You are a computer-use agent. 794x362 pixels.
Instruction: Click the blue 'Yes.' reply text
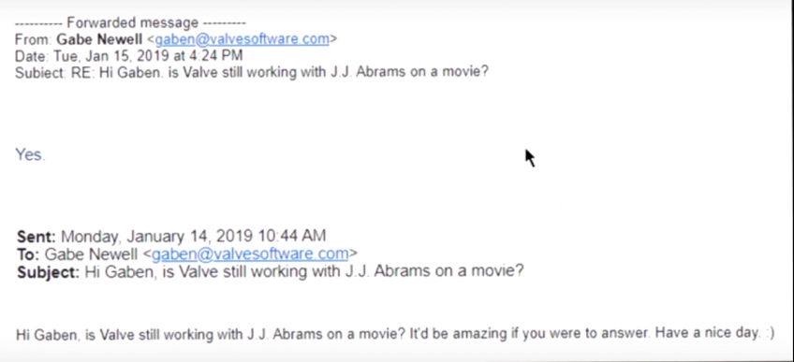(30, 154)
